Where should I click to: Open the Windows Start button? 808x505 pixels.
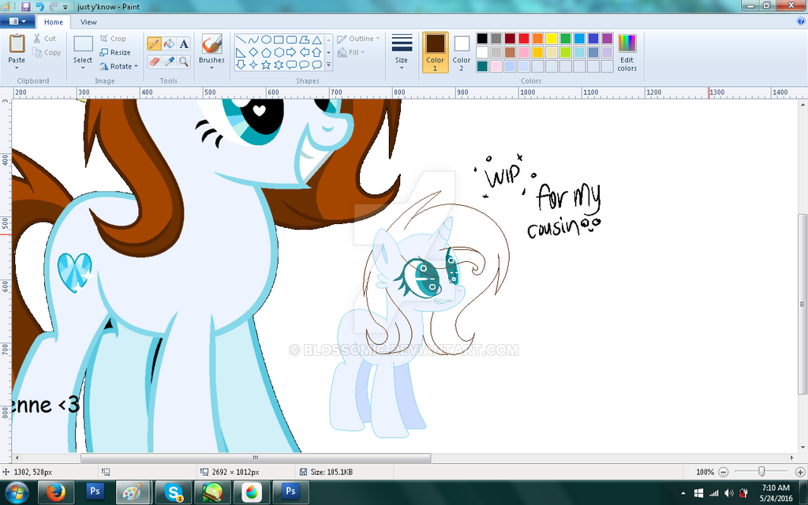(x=17, y=492)
